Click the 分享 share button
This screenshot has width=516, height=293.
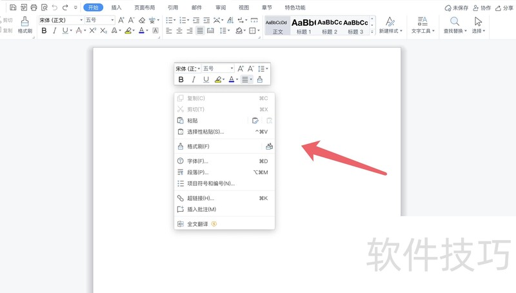(x=504, y=8)
